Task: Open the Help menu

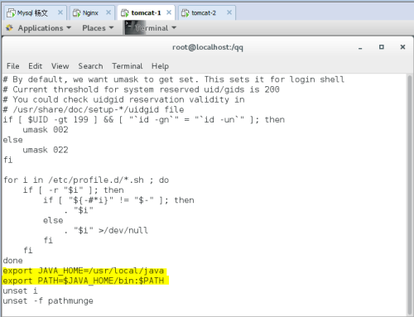Action: click(160, 66)
